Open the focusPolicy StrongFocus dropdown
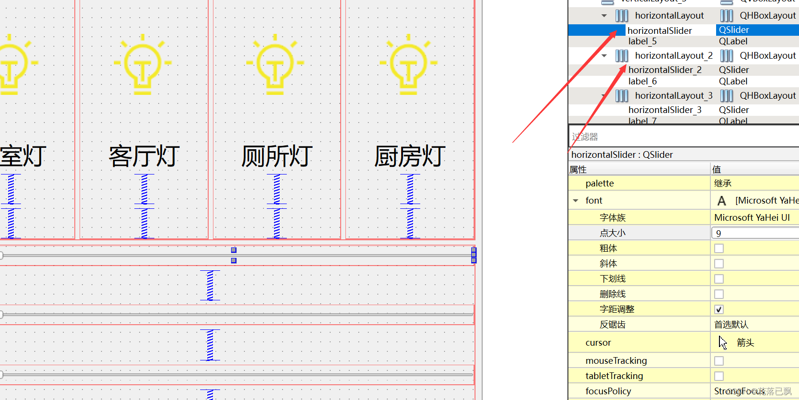Viewport: 799px width, 400px height. pos(755,391)
